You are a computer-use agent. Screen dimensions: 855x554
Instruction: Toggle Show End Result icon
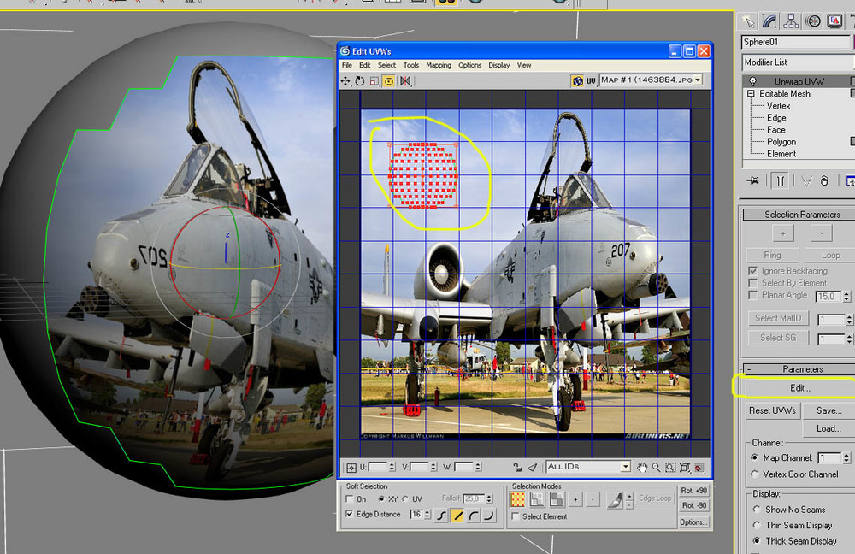[780, 180]
